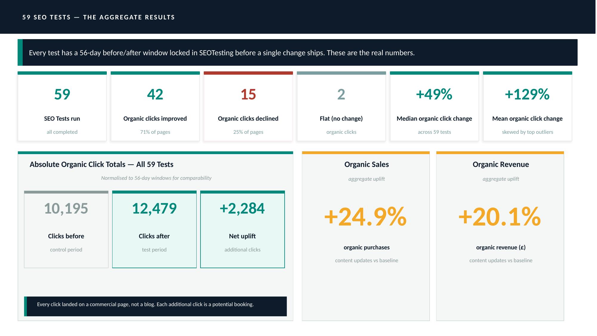
Task: Click the slide title '59 SEO Tests — The Aggregate Results'
Action: coord(98,17)
